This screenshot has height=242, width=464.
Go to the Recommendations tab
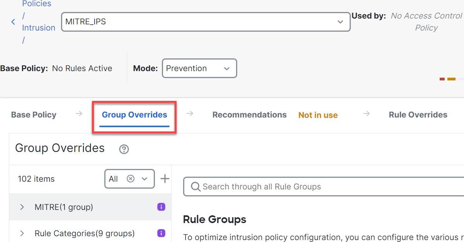[x=249, y=115]
